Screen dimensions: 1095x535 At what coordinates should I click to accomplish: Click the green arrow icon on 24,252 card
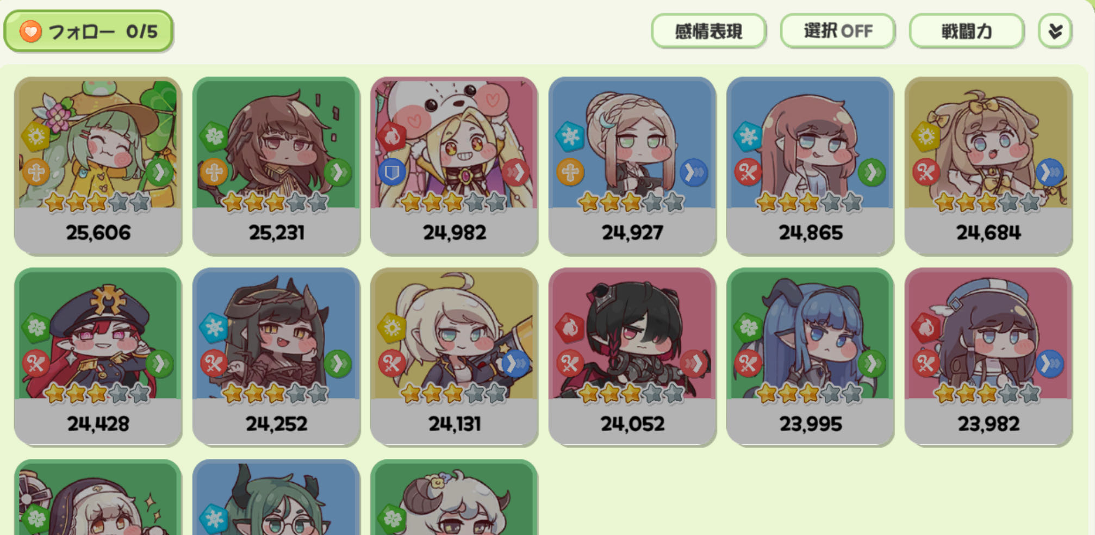338,364
